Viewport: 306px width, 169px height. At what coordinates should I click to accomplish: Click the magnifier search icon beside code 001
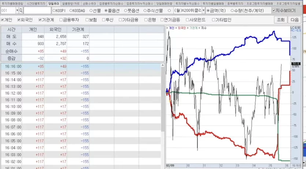pyautogui.click(x=21, y=11)
